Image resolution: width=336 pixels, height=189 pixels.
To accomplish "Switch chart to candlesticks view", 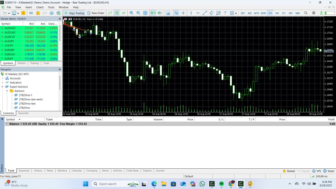I will [117, 13].
